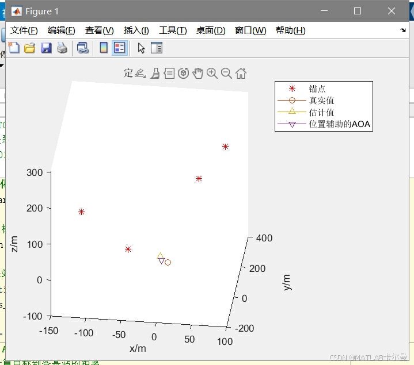Click the purple inverted triangle AOA marker

pyautogui.click(x=161, y=261)
